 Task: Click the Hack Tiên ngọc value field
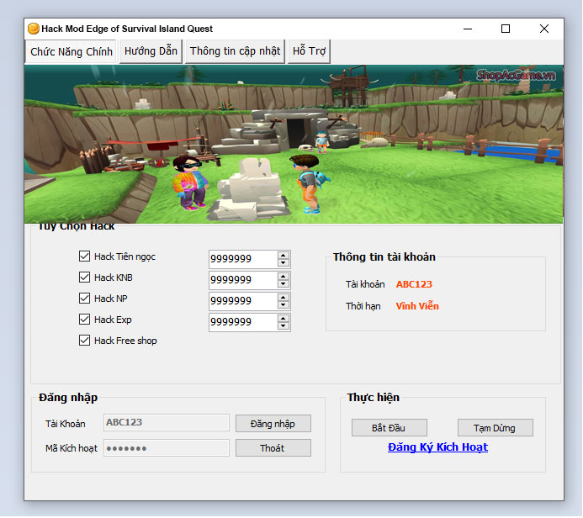click(243, 259)
